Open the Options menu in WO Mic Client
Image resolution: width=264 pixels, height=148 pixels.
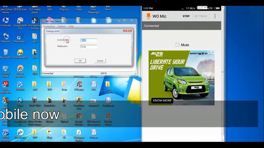62,26
